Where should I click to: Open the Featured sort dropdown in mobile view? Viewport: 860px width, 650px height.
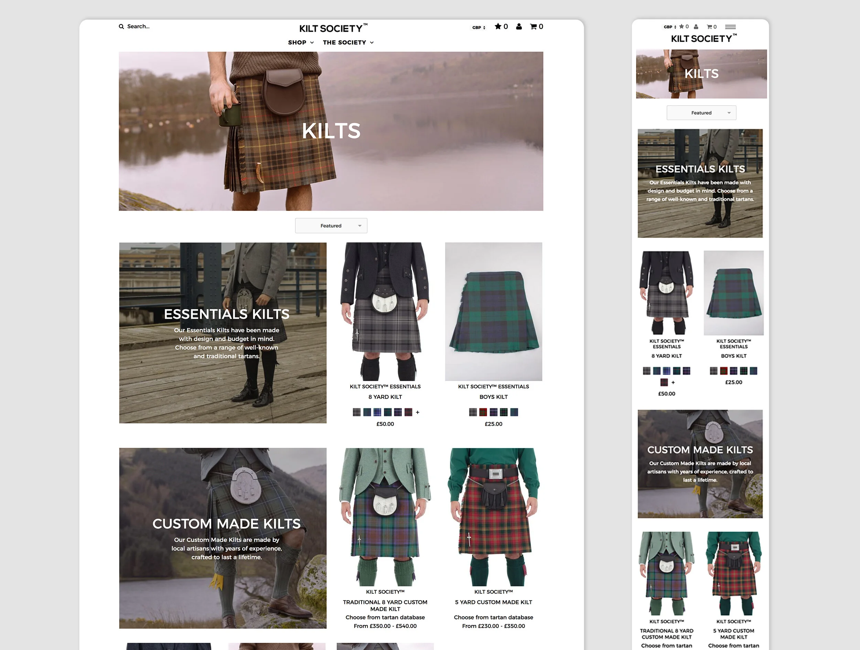point(701,113)
